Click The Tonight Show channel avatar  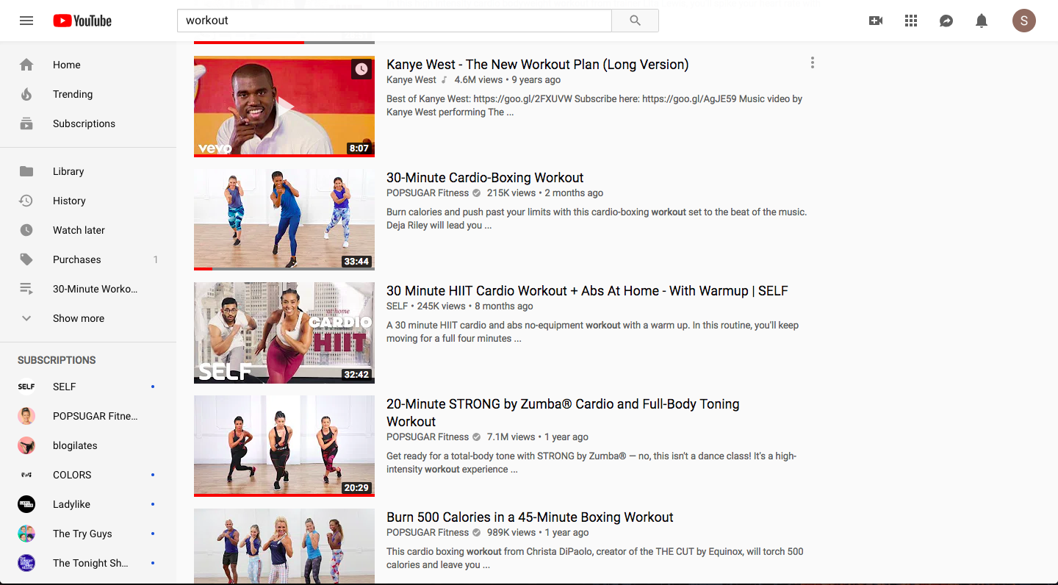coord(26,563)
